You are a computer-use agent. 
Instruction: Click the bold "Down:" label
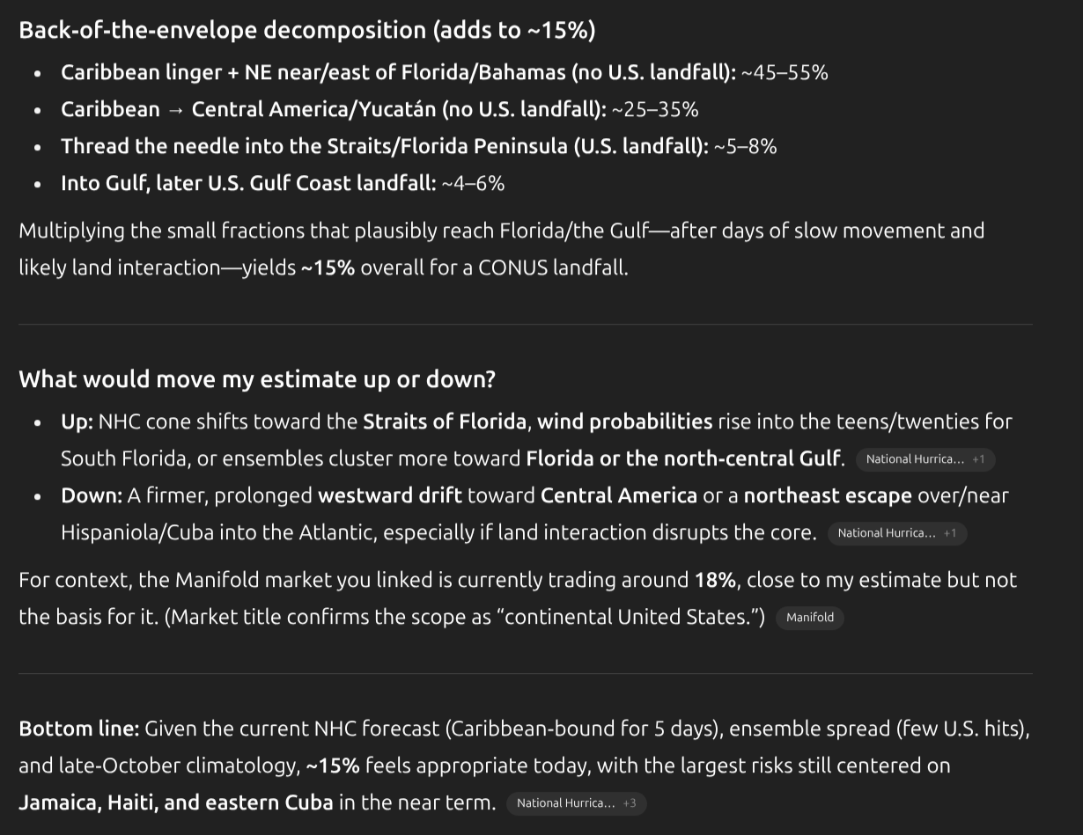[92, 495]
